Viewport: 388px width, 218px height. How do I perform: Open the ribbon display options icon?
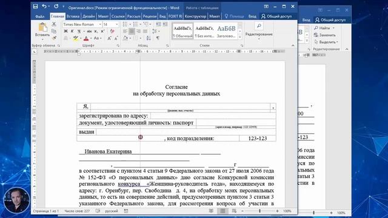point(266,7)
